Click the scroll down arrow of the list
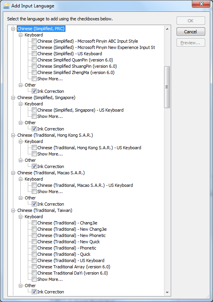This screenshot has width=213, height=302. tap(167, 292)
